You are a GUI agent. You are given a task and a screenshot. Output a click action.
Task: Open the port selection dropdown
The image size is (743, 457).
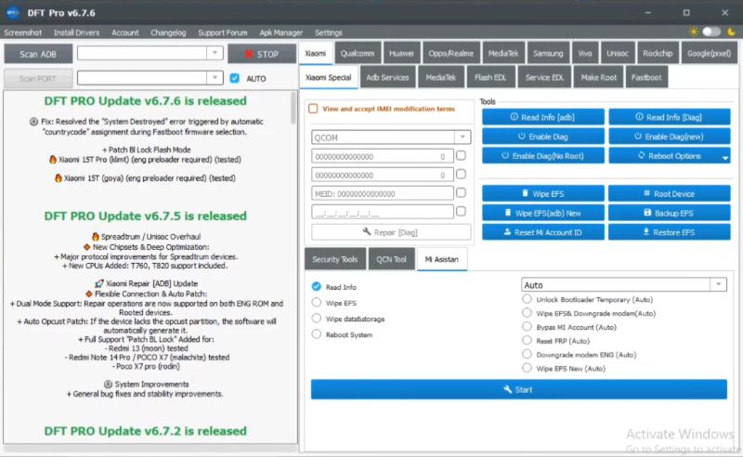click(215, 77)
